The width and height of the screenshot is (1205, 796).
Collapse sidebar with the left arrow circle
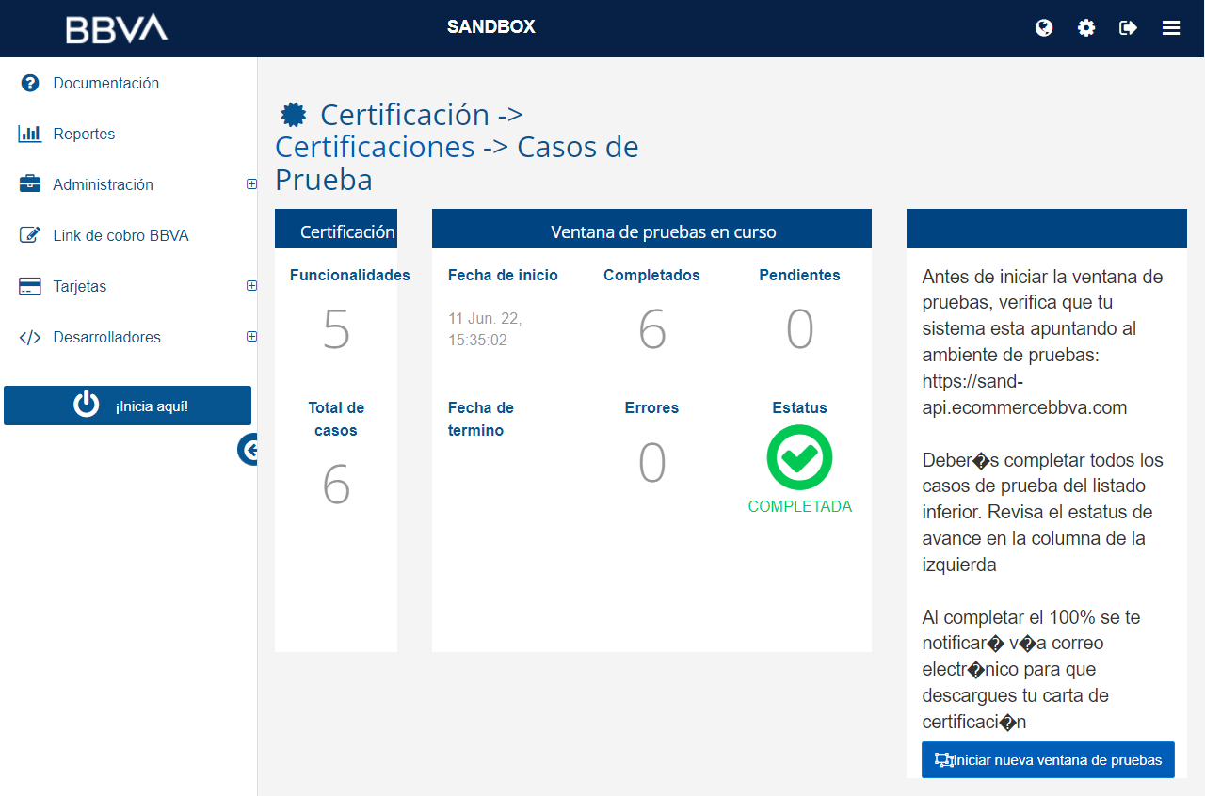click(249, 451)
